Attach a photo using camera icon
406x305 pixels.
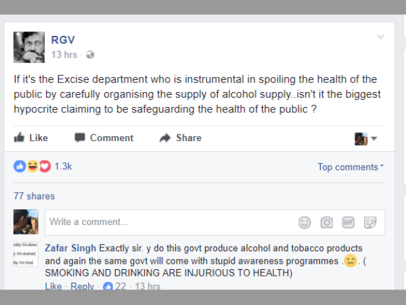click(326, 222)
